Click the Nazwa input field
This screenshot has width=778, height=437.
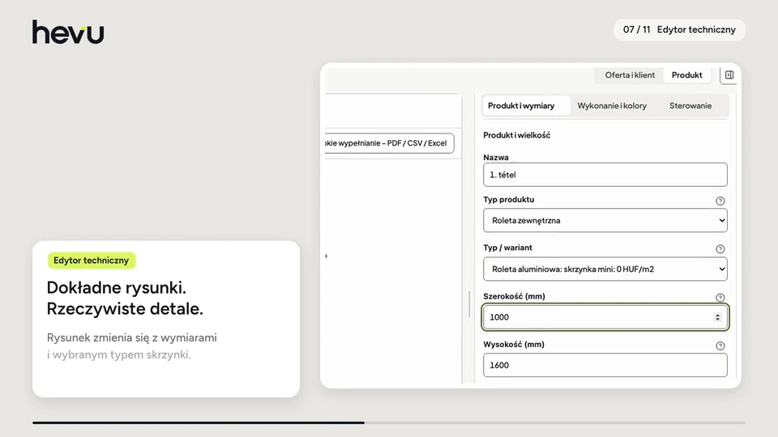point(605,175)
